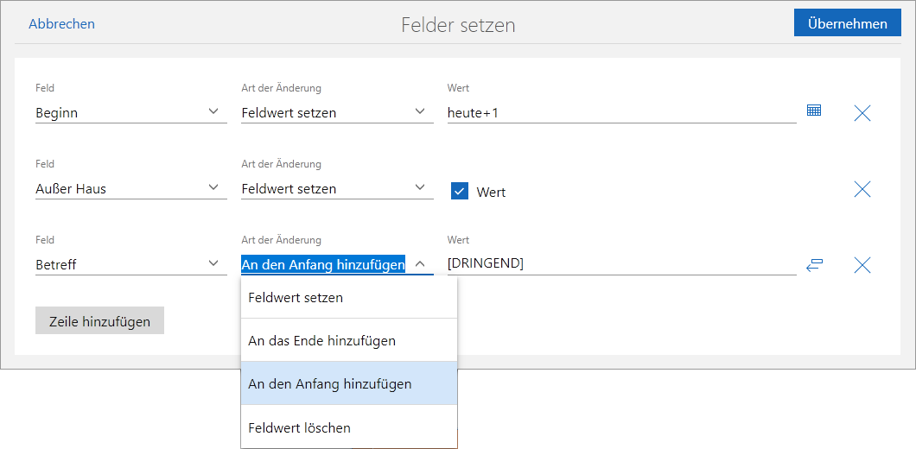Choose An das Ende hinzufügen option
The height and width of the screenshot is (449, 916).
click(348, 340)
